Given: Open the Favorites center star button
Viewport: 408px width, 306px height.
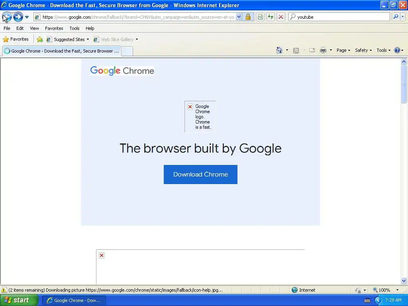Looking at the screenshot, I should [16, 39].
